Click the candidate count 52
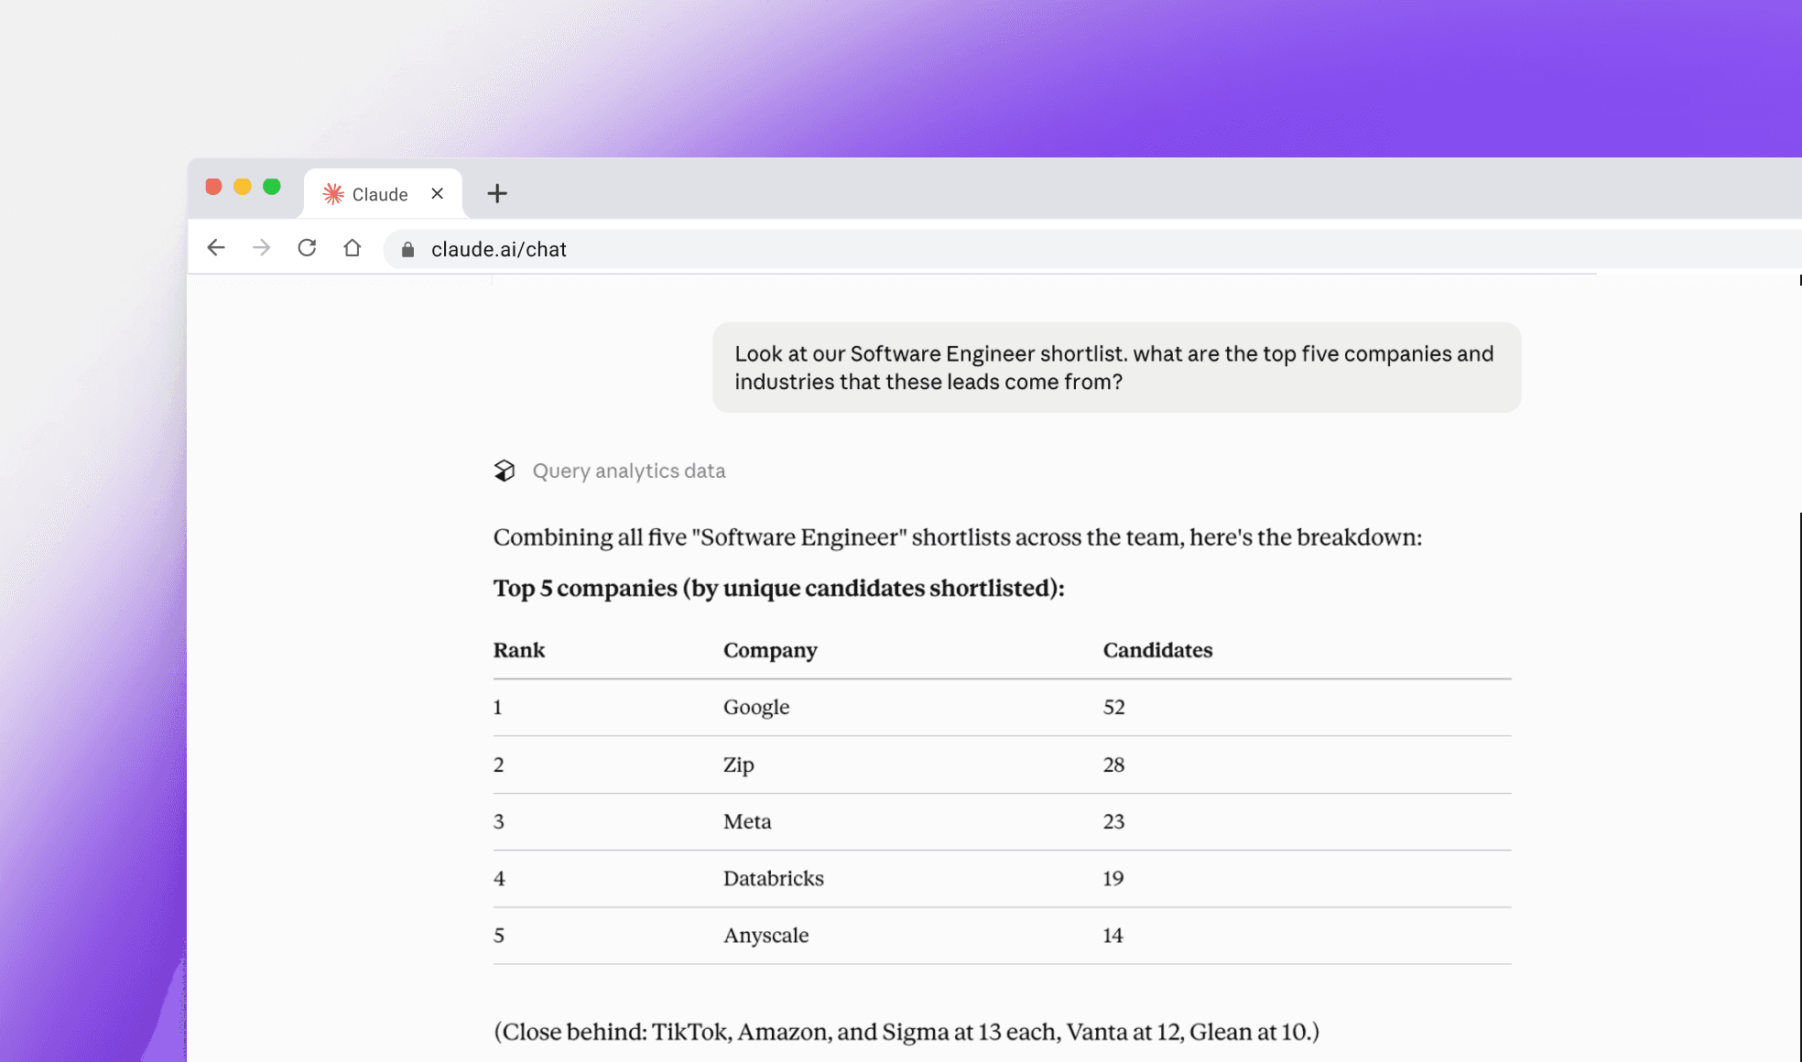Viewport: 1802px width, 1062px height. [1113, 707]
